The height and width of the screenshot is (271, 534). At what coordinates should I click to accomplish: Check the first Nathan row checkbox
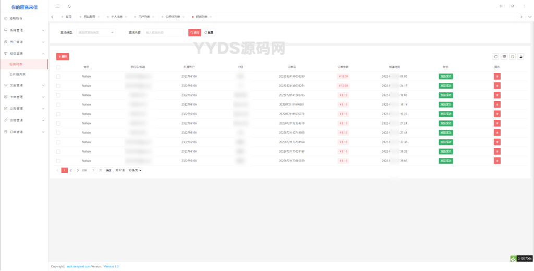point(58,77)
